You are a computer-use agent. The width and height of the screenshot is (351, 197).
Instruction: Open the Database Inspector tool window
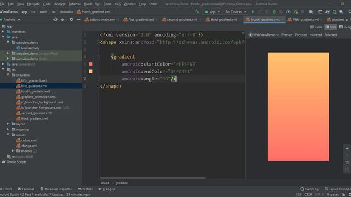(x=56, y=189)
